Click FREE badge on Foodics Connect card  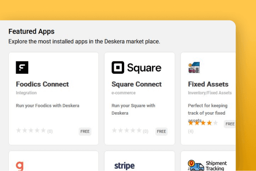85,131
